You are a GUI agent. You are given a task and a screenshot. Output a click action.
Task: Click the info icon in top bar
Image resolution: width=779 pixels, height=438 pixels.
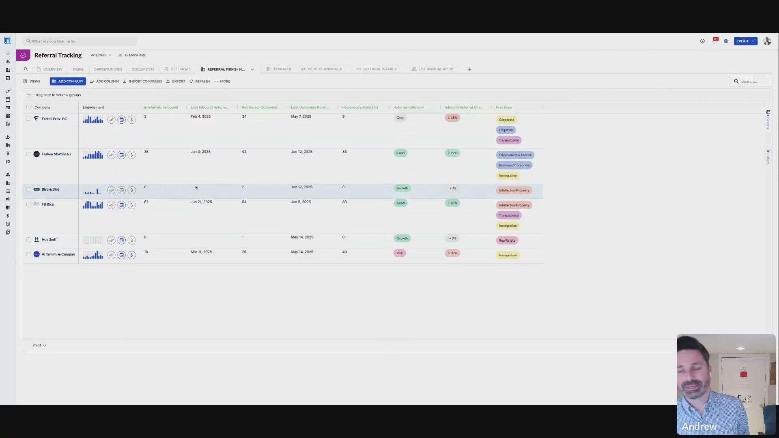coord(702,41)
